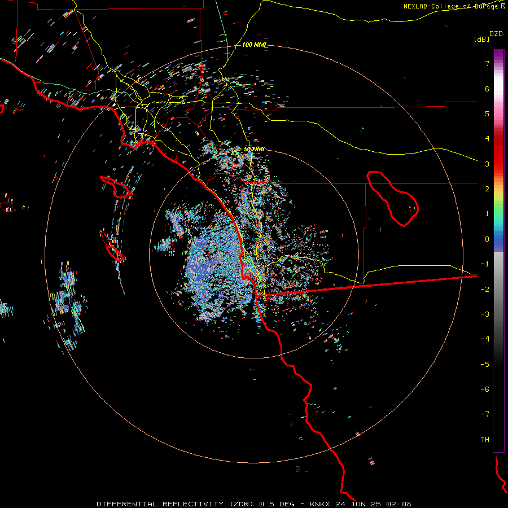
Task: Click the 100 NMI range ring label
Action: 255,45
